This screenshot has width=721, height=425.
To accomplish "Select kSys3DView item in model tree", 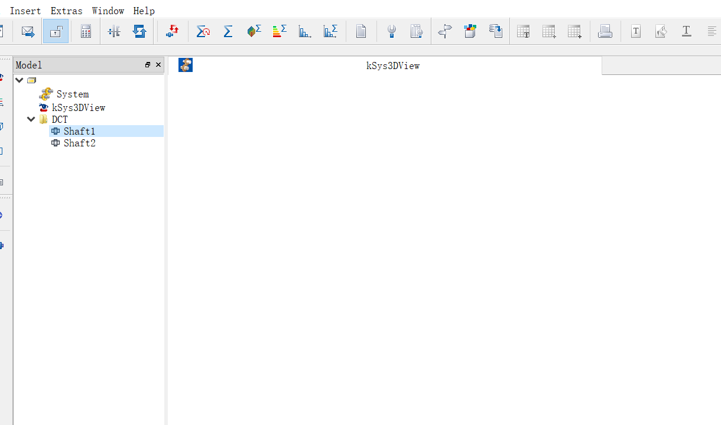I will click(x=78, y=107).
